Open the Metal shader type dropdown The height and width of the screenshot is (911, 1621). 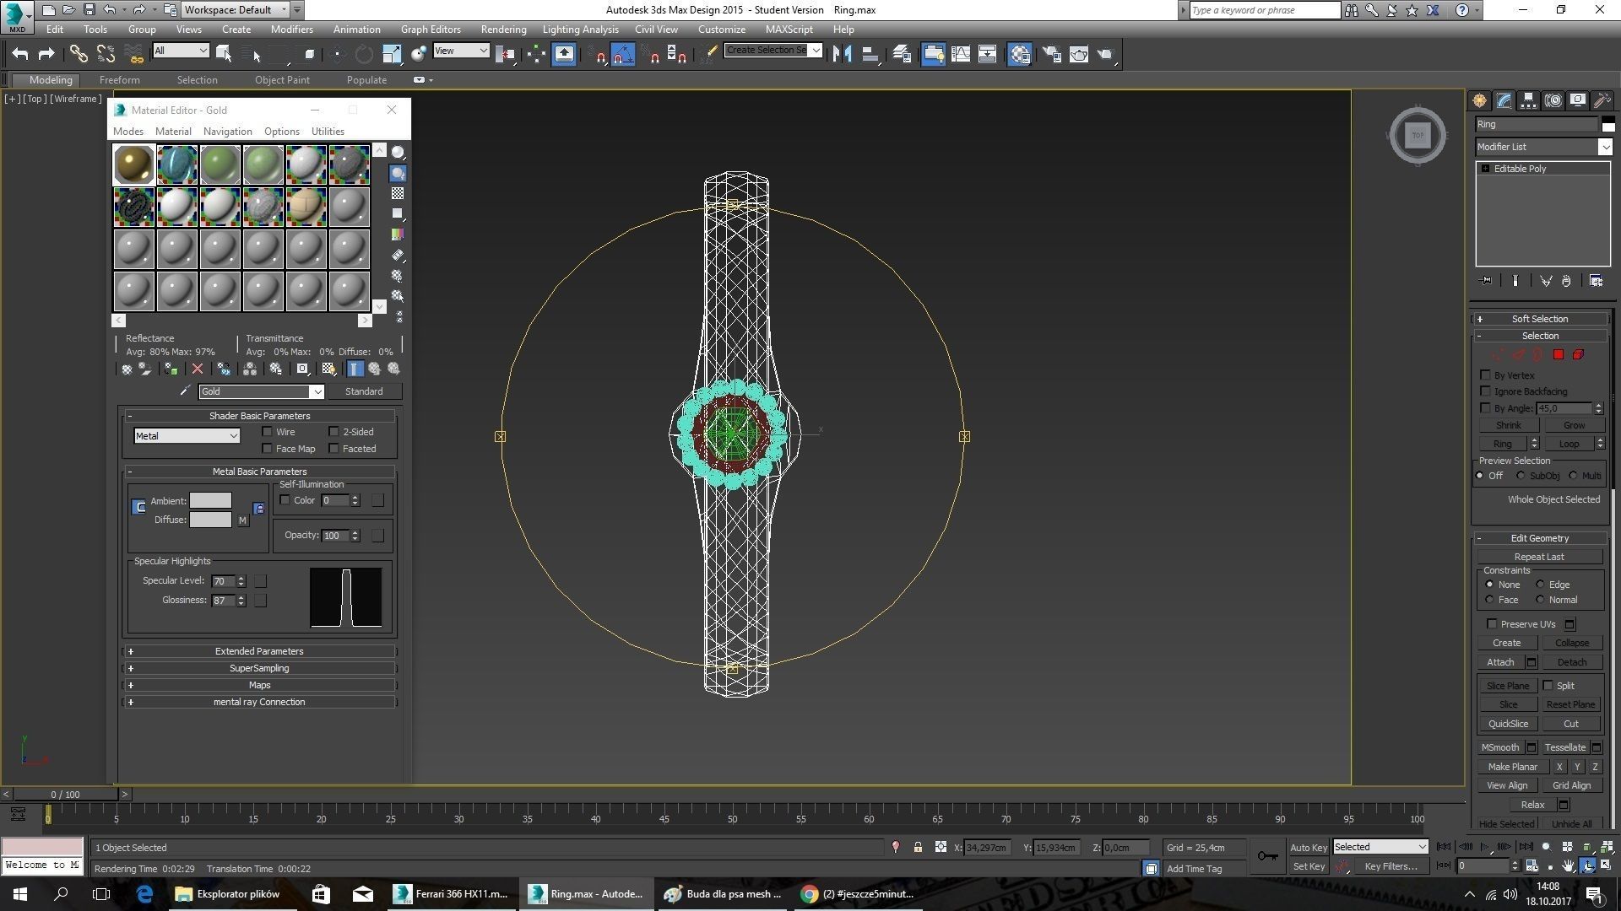(187, 436)
